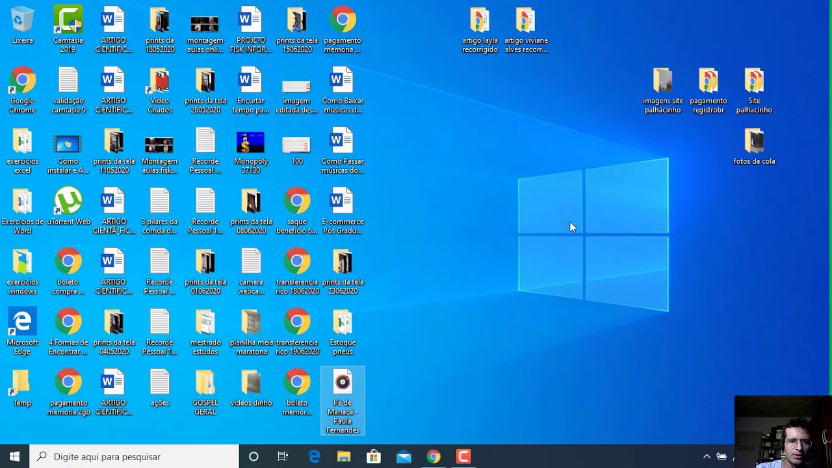Open the Mail app on the taskbar
This screenshot has height=468, width=832.
(404, 456)
